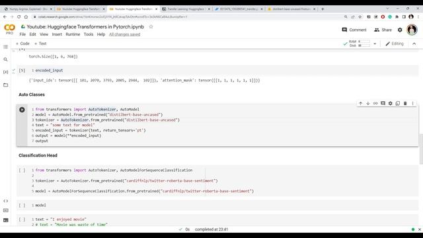This screenshot has height=238, width=423.
Task: Click the torch.Size output text
Action: click(53, 56)
